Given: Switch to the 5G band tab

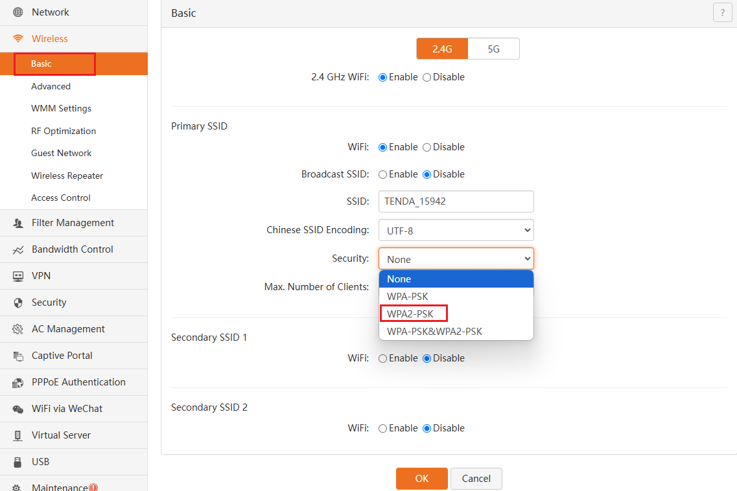Looking at the screenshot, I should pos(493,49).
